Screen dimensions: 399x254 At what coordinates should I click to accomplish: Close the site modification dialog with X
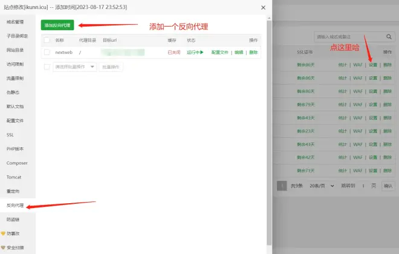tap(264, 8)
